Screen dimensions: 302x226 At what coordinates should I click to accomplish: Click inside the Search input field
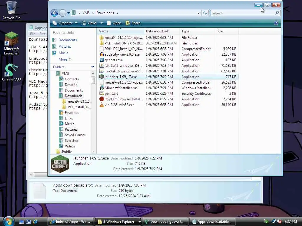(x=243, y=13)
